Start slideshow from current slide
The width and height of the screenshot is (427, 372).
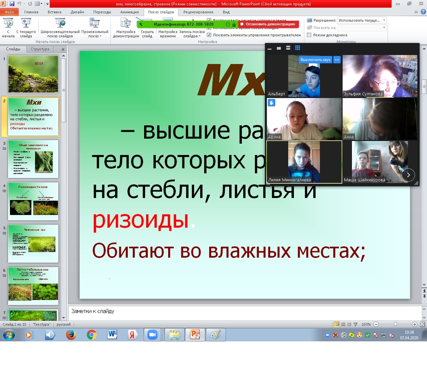coord(26,28)
